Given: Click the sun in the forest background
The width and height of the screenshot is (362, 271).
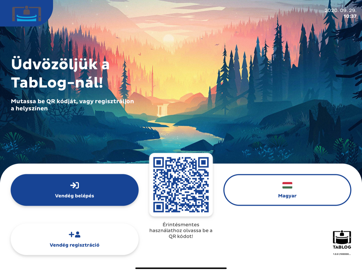Looking at the screenshot, I should click(x=169, y=39).
